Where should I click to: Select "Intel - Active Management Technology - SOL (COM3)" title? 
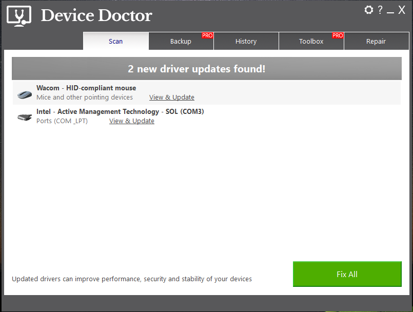click(120, 112)
